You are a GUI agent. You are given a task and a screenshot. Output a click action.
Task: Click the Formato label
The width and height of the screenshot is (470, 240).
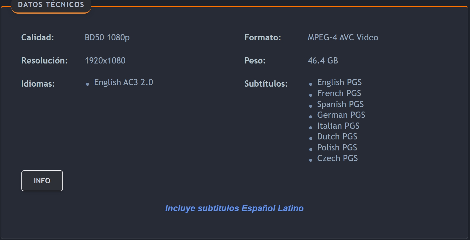(x=262, y=37)
